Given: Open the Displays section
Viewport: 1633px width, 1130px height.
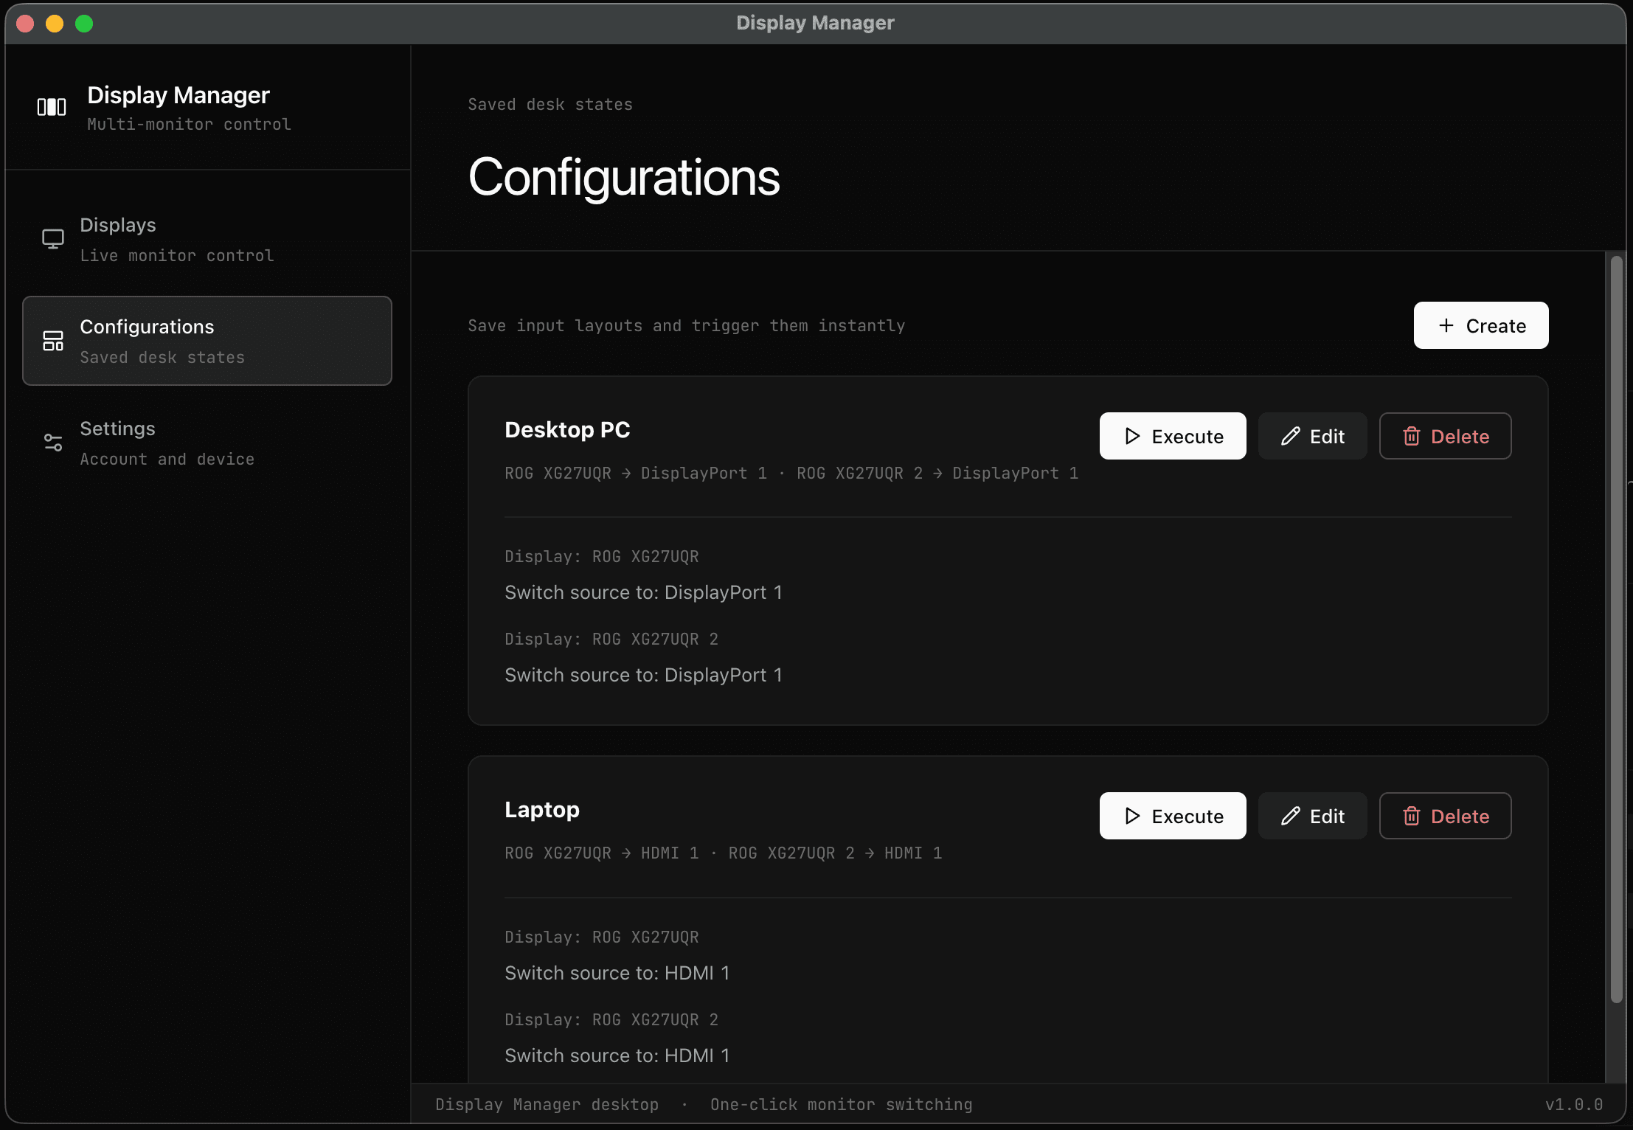Looking at the screenshot, I should (x=207, y=239).
